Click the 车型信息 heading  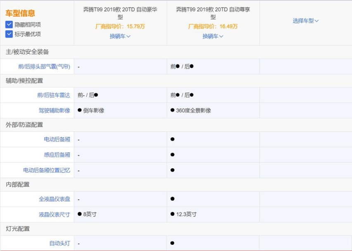pos(20,13)
